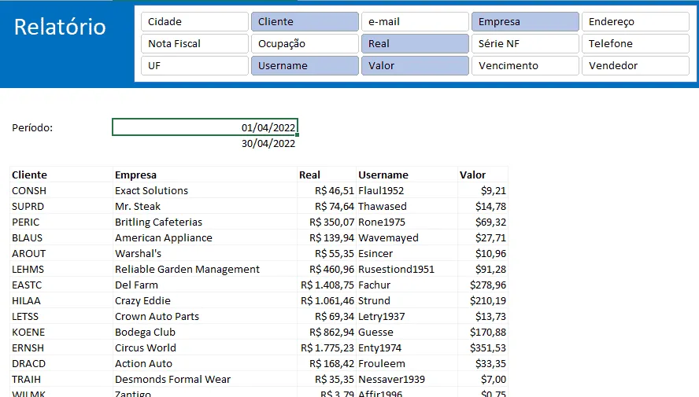
Task: Select the Vencimento slicer item
Action: coord(525,65)
